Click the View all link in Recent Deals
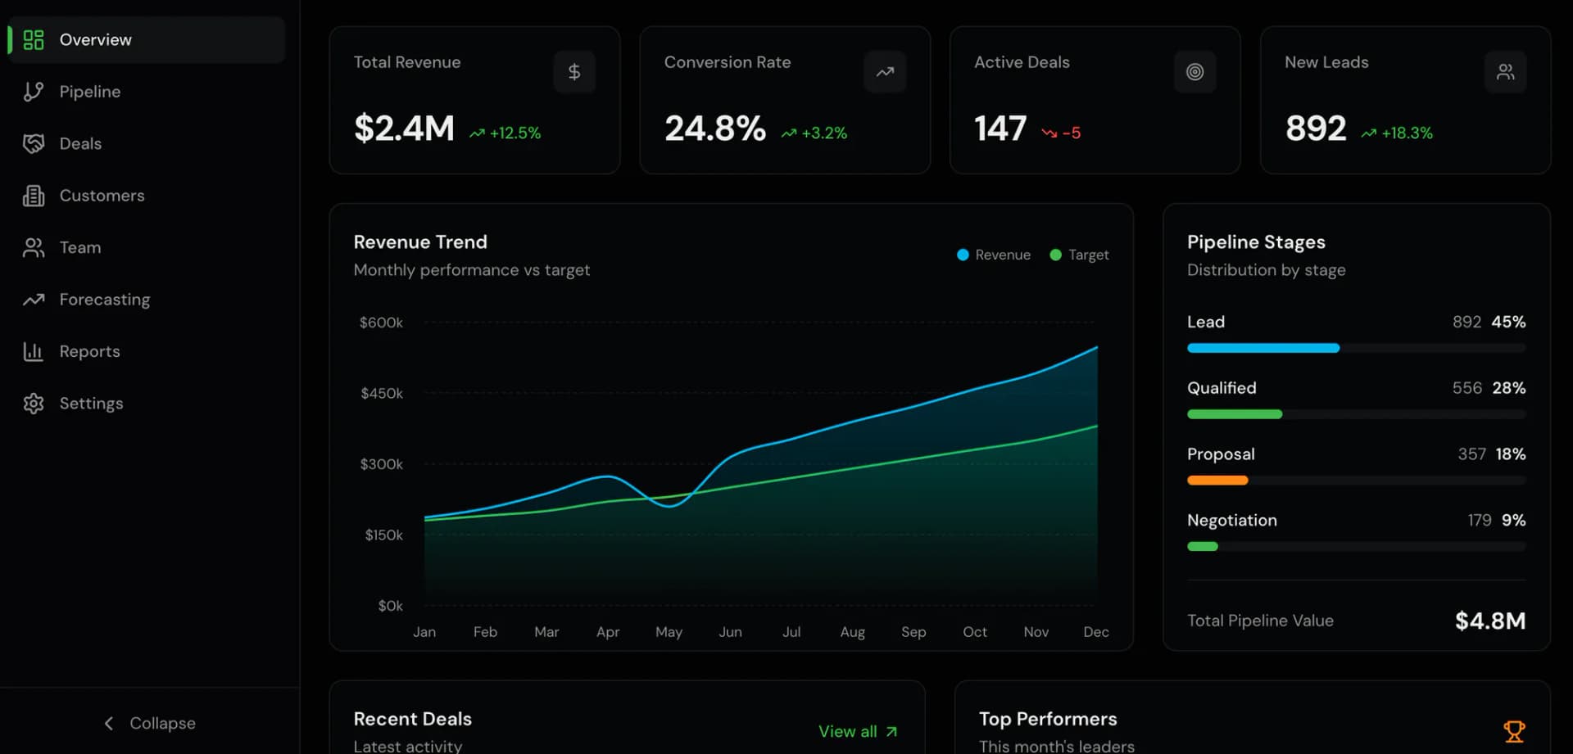 pyautogui.click(x=858, y=731)
